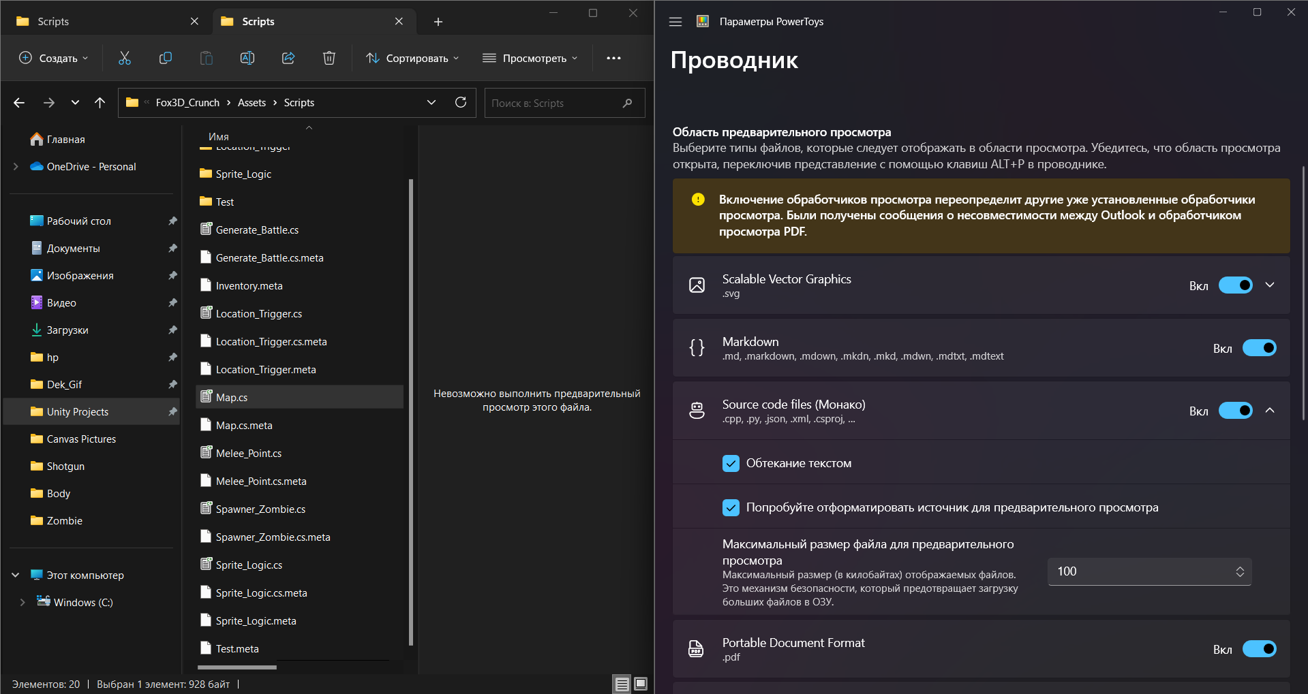Disable the Markdown preview toggle
This screenshot has height=694, width=1308.
coord(1260,347)
